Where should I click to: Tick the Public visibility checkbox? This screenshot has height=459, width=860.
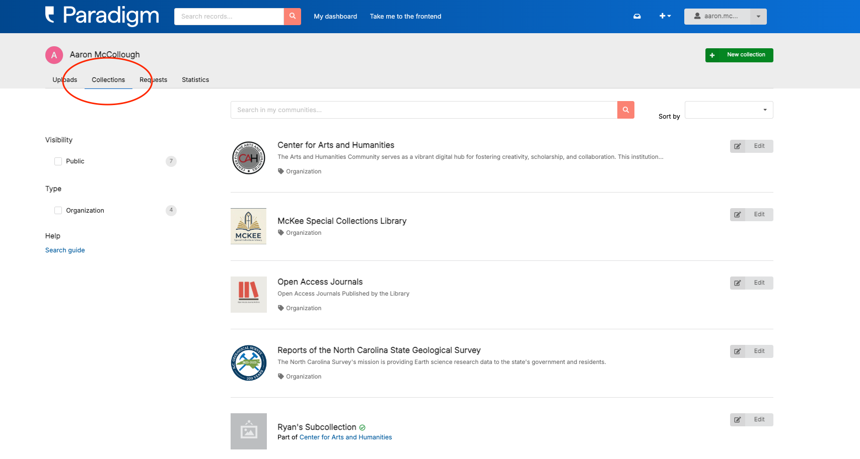(x=58, y=161)
